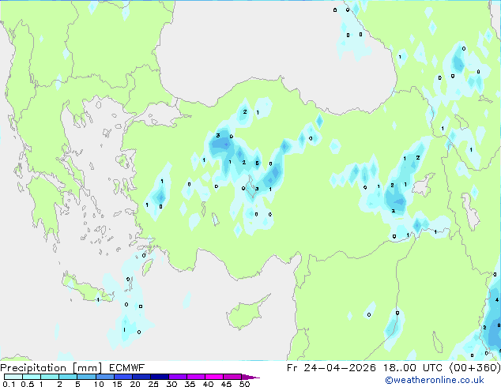Screen dimensions: 501x387
Task: Click the '[mm]' unit label
Action: pos(88,368)
